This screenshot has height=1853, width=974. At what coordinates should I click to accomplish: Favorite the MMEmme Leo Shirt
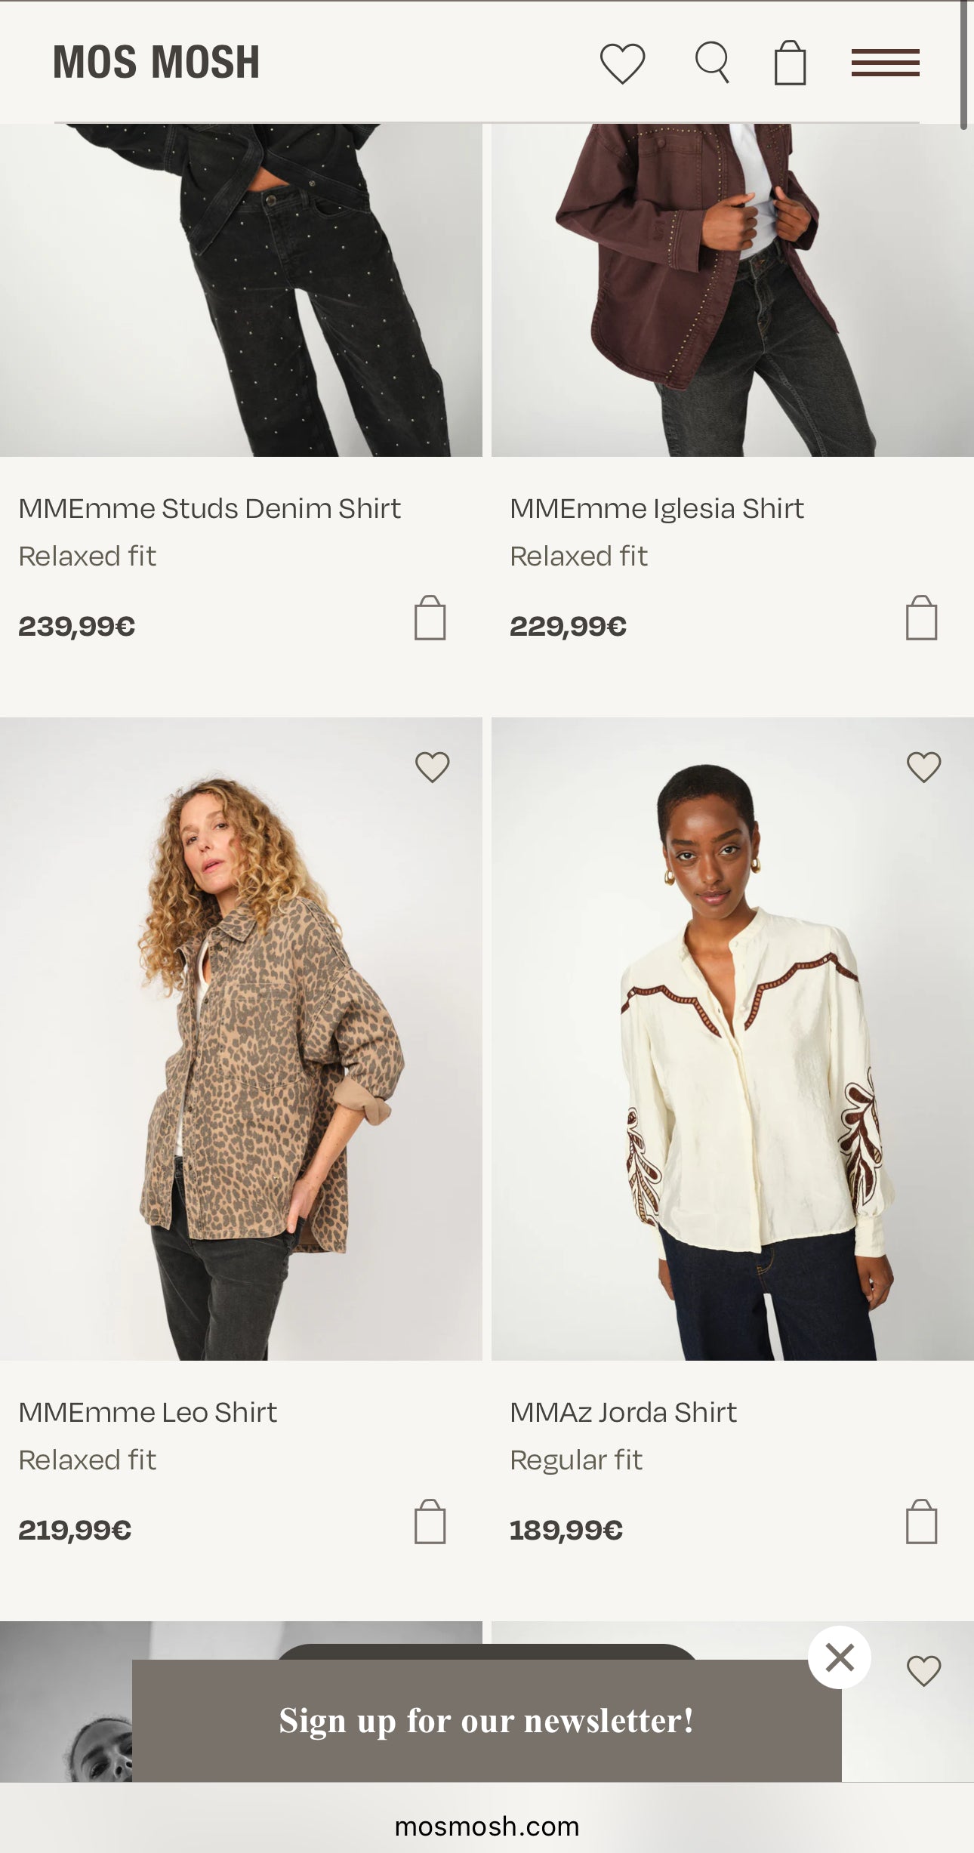pyautogui.click(x=432, y=767)
